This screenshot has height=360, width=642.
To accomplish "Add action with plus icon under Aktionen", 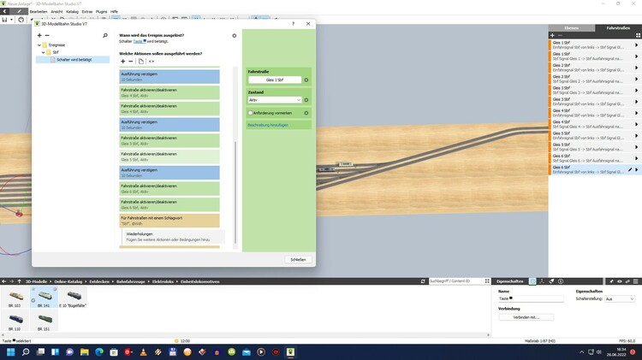I will point(122,62).
